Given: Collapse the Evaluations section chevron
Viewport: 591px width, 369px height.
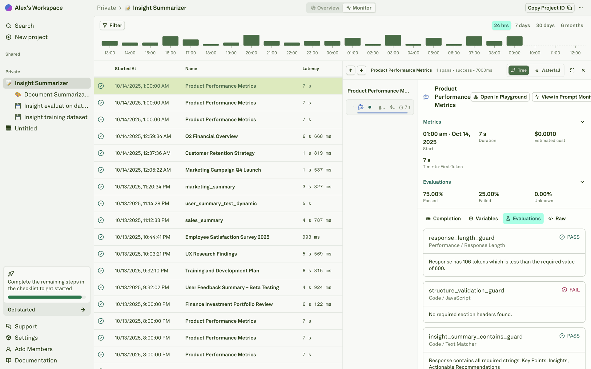Looking at the screenshot, I should click(582, 182).
